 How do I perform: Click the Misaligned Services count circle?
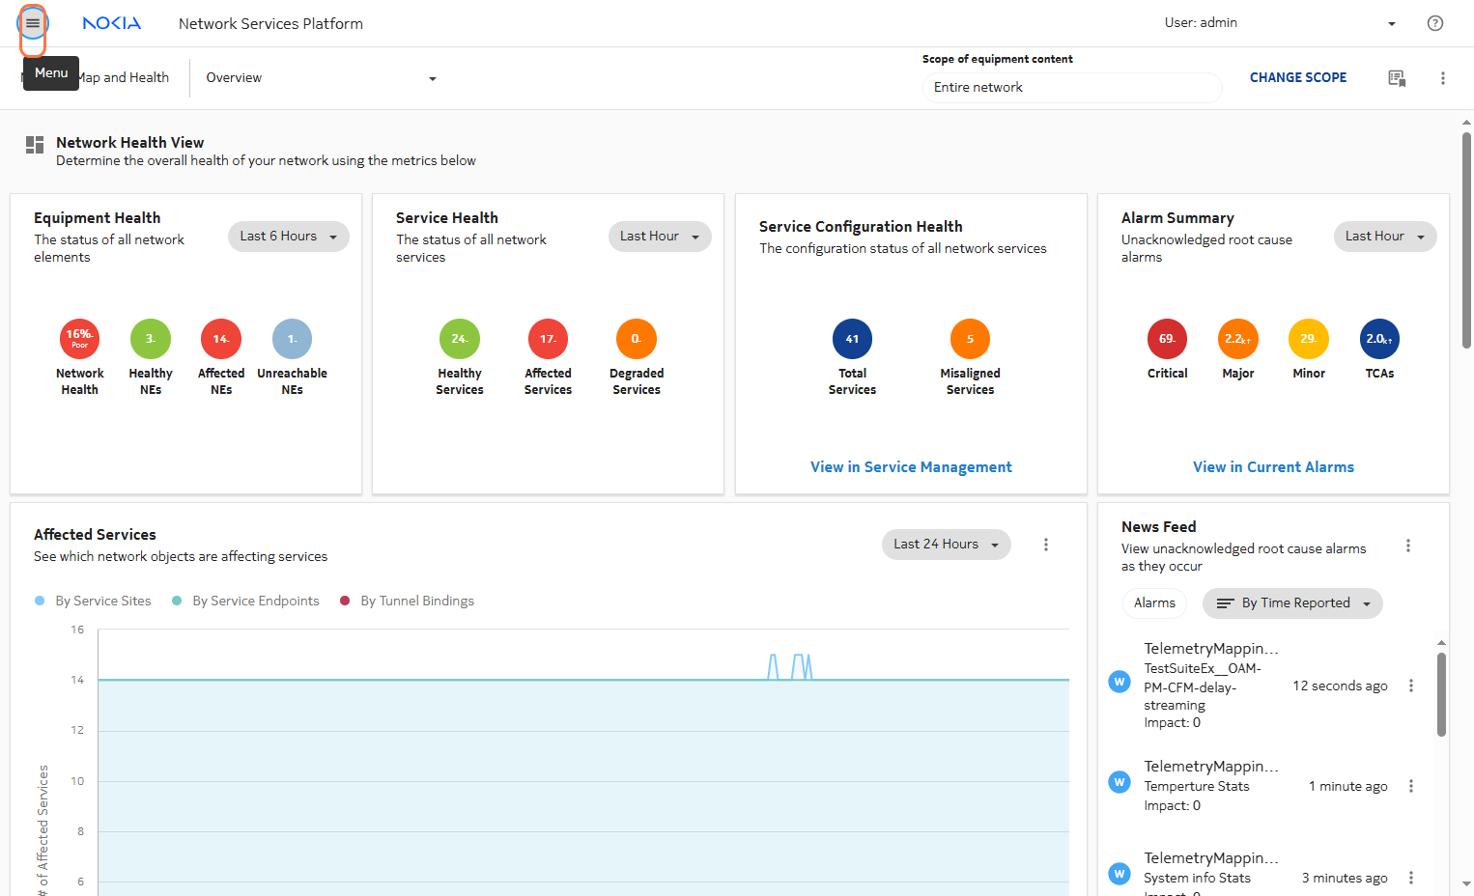[970, 339]
